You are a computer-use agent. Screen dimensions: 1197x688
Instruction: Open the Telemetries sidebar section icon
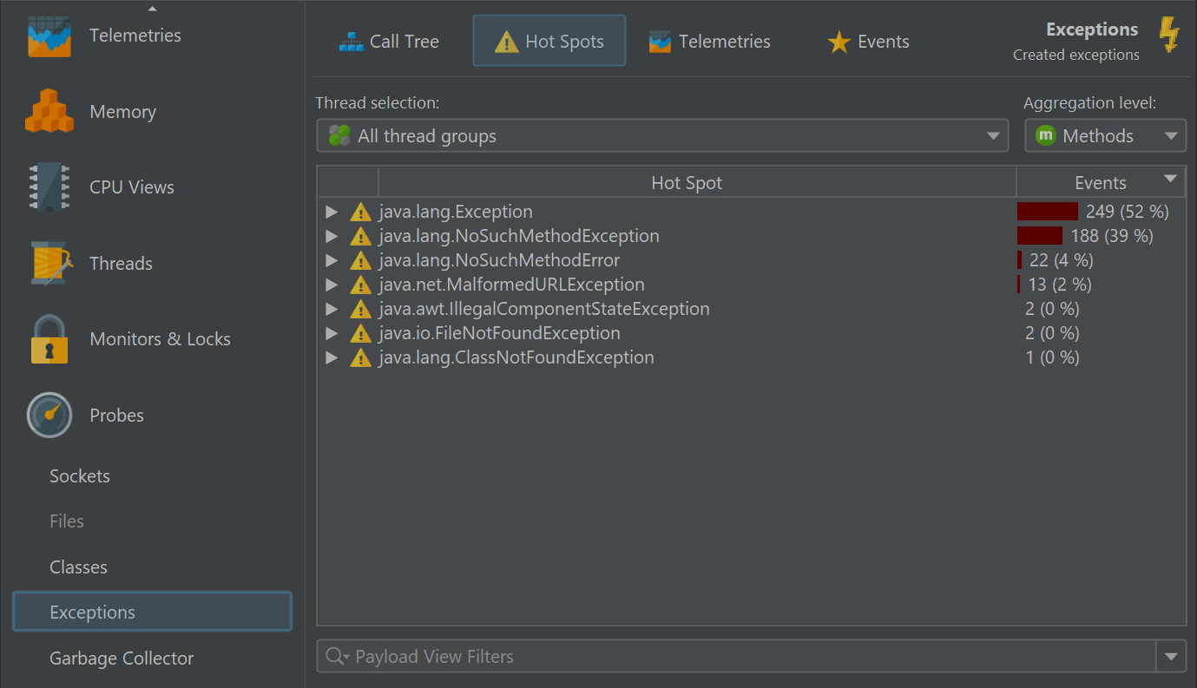click(x=49, y=36)
